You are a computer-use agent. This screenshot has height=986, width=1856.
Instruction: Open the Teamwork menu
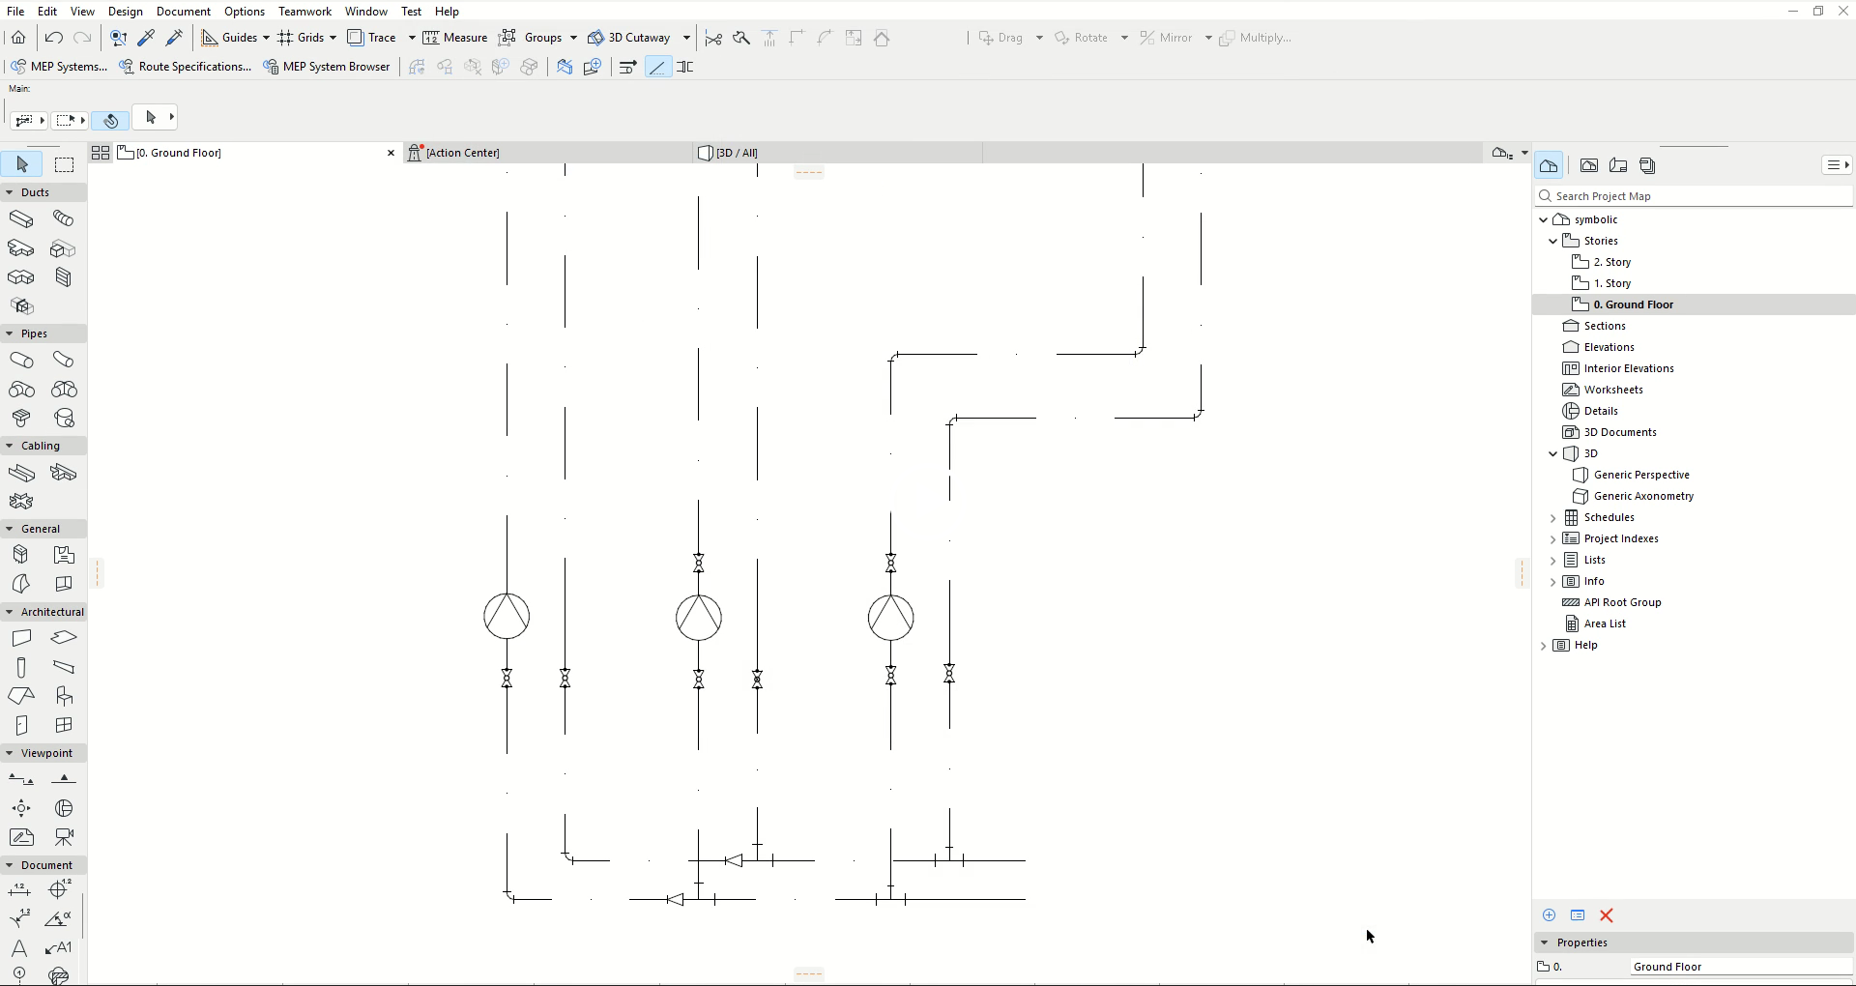[x=304, y=12]
